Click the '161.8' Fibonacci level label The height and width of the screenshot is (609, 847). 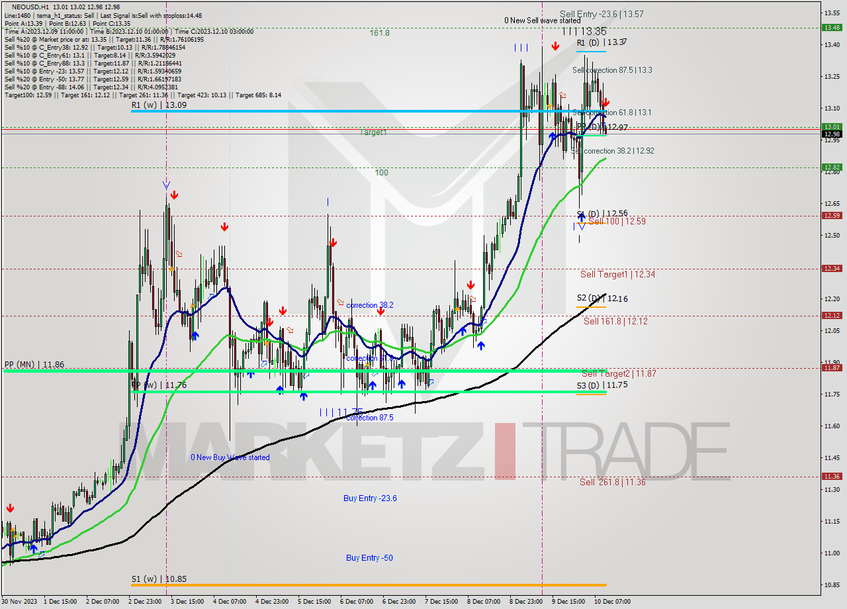tap(379, 32)
